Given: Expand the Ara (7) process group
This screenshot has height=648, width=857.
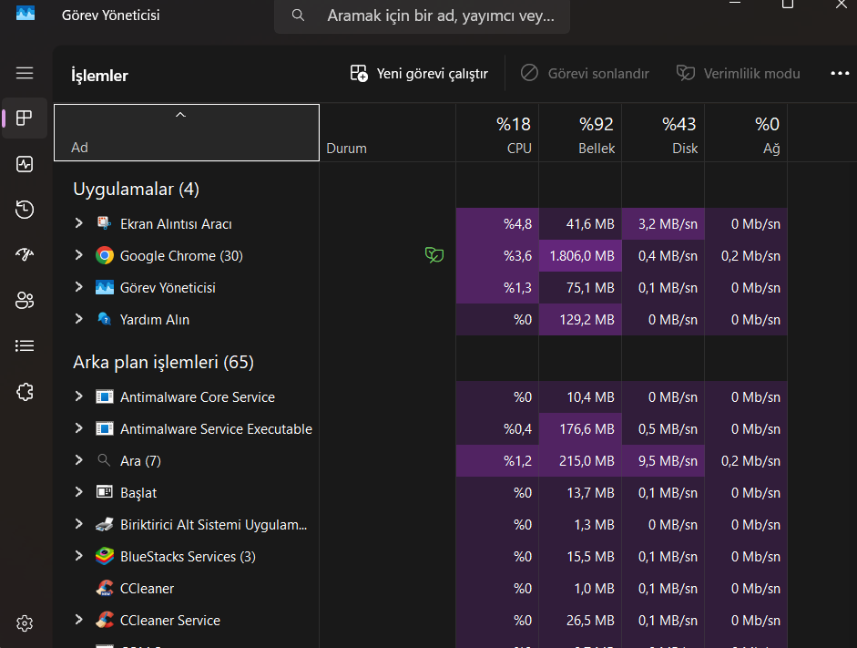Looking at the screenshot, I should point(79,460).
